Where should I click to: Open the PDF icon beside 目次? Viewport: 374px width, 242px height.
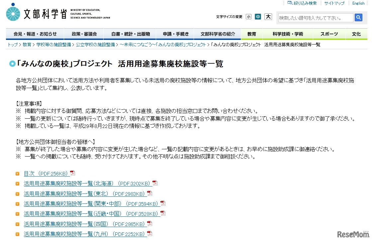(73, 173)
